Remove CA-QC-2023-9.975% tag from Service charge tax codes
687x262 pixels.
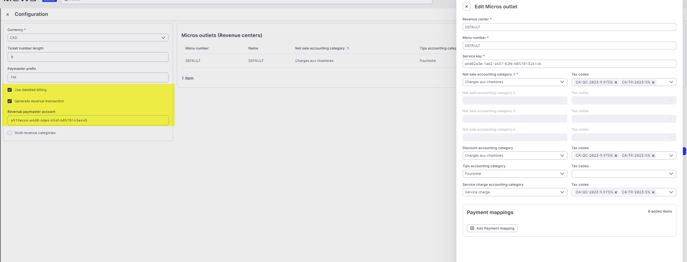[616, 192]
